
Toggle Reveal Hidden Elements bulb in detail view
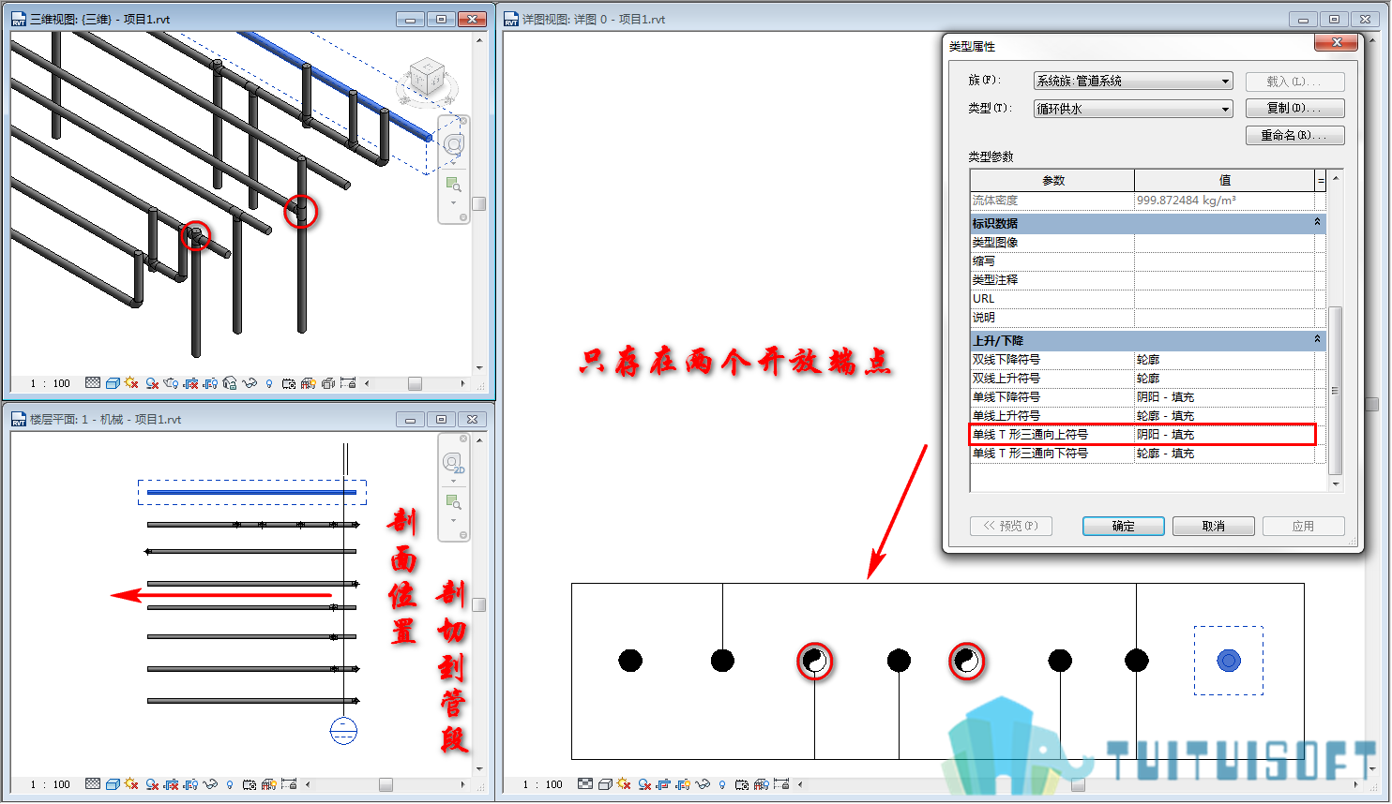721,784
